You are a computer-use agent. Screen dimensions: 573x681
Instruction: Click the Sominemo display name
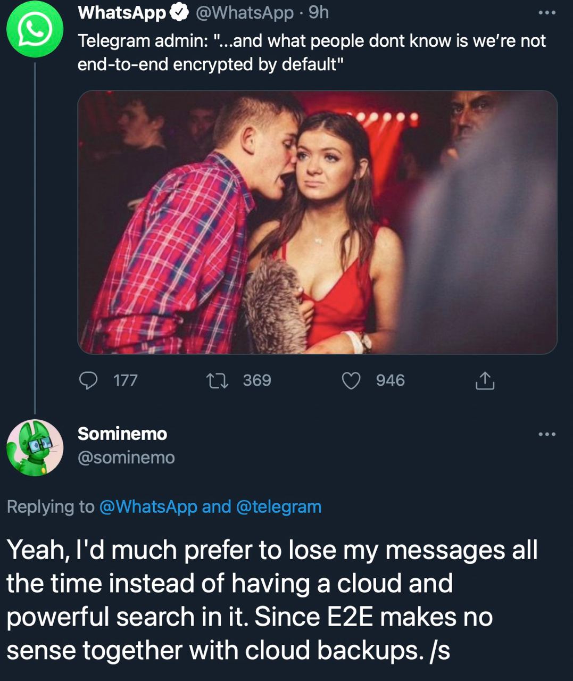click(122, 434)
